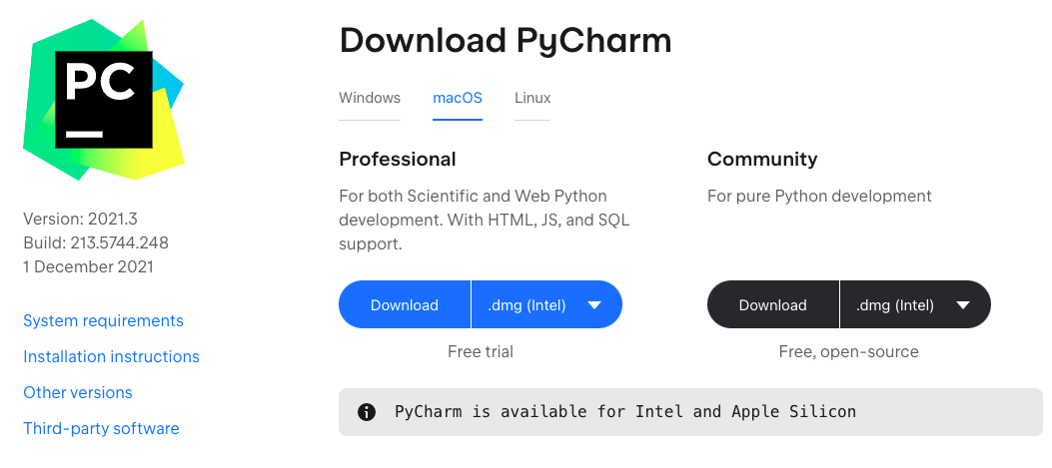Click the Version: 2021.3 text
This screenshot has width=1052, height=468.
81,219
